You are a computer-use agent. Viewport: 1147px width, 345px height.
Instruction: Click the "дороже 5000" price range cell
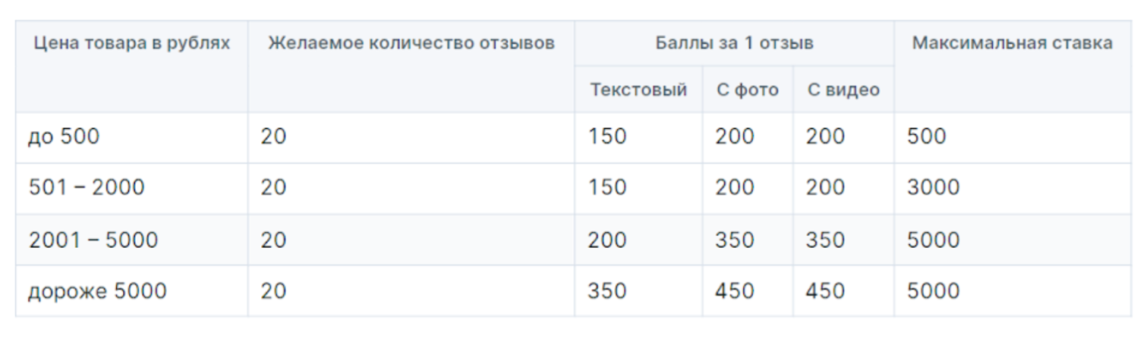tap(132, 291)
